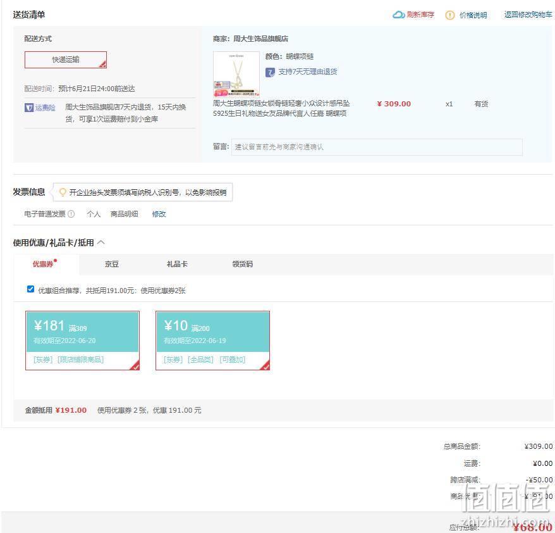
Task: Click the price info exclamation icon
Action: click(x=449, y=15)
